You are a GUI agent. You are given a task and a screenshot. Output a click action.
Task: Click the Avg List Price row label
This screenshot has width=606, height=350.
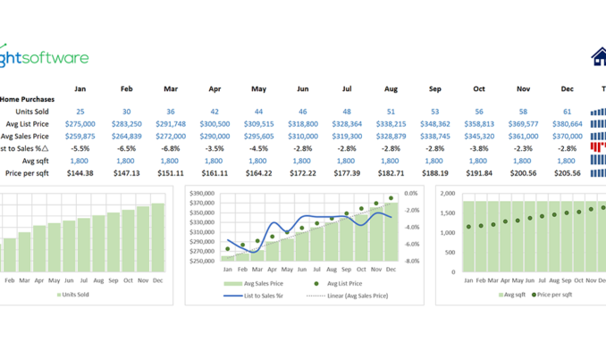[x=27, y=124]
